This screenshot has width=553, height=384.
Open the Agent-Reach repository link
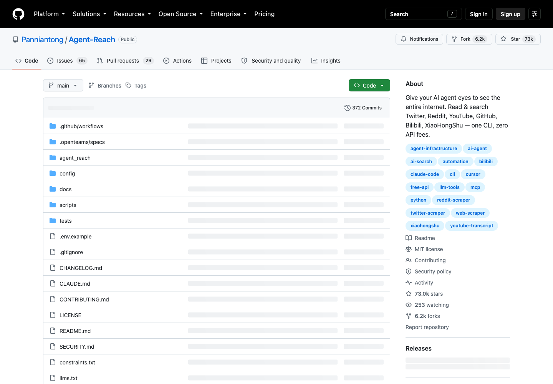coord(92,40)
